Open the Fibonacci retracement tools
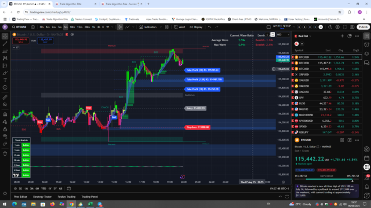Screen dimensions: 371x208 [x=5, y=51]
